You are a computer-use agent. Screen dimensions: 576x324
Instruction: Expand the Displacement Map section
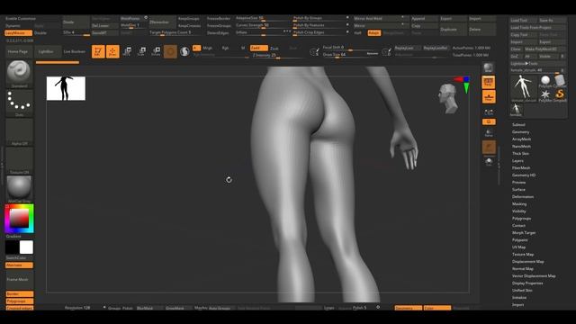(x=528, y=262)
